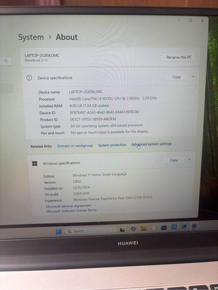Image resolution: width=218 pixels, height=290 pixels.
Task: Click the Product ID value 00327-31055-58939-AAOEM
Action: click(x=93, y=119)
